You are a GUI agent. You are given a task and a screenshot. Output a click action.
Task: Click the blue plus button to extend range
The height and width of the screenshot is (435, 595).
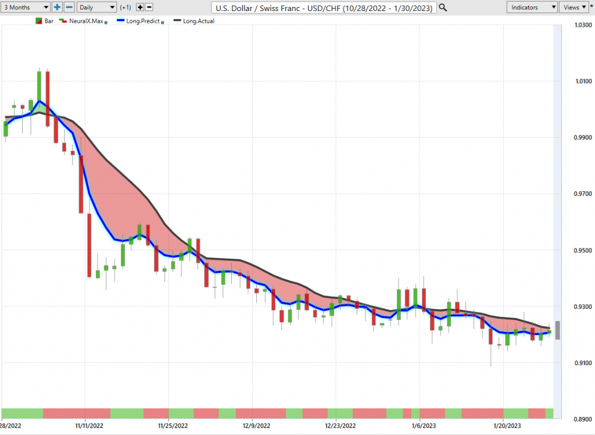57,7
